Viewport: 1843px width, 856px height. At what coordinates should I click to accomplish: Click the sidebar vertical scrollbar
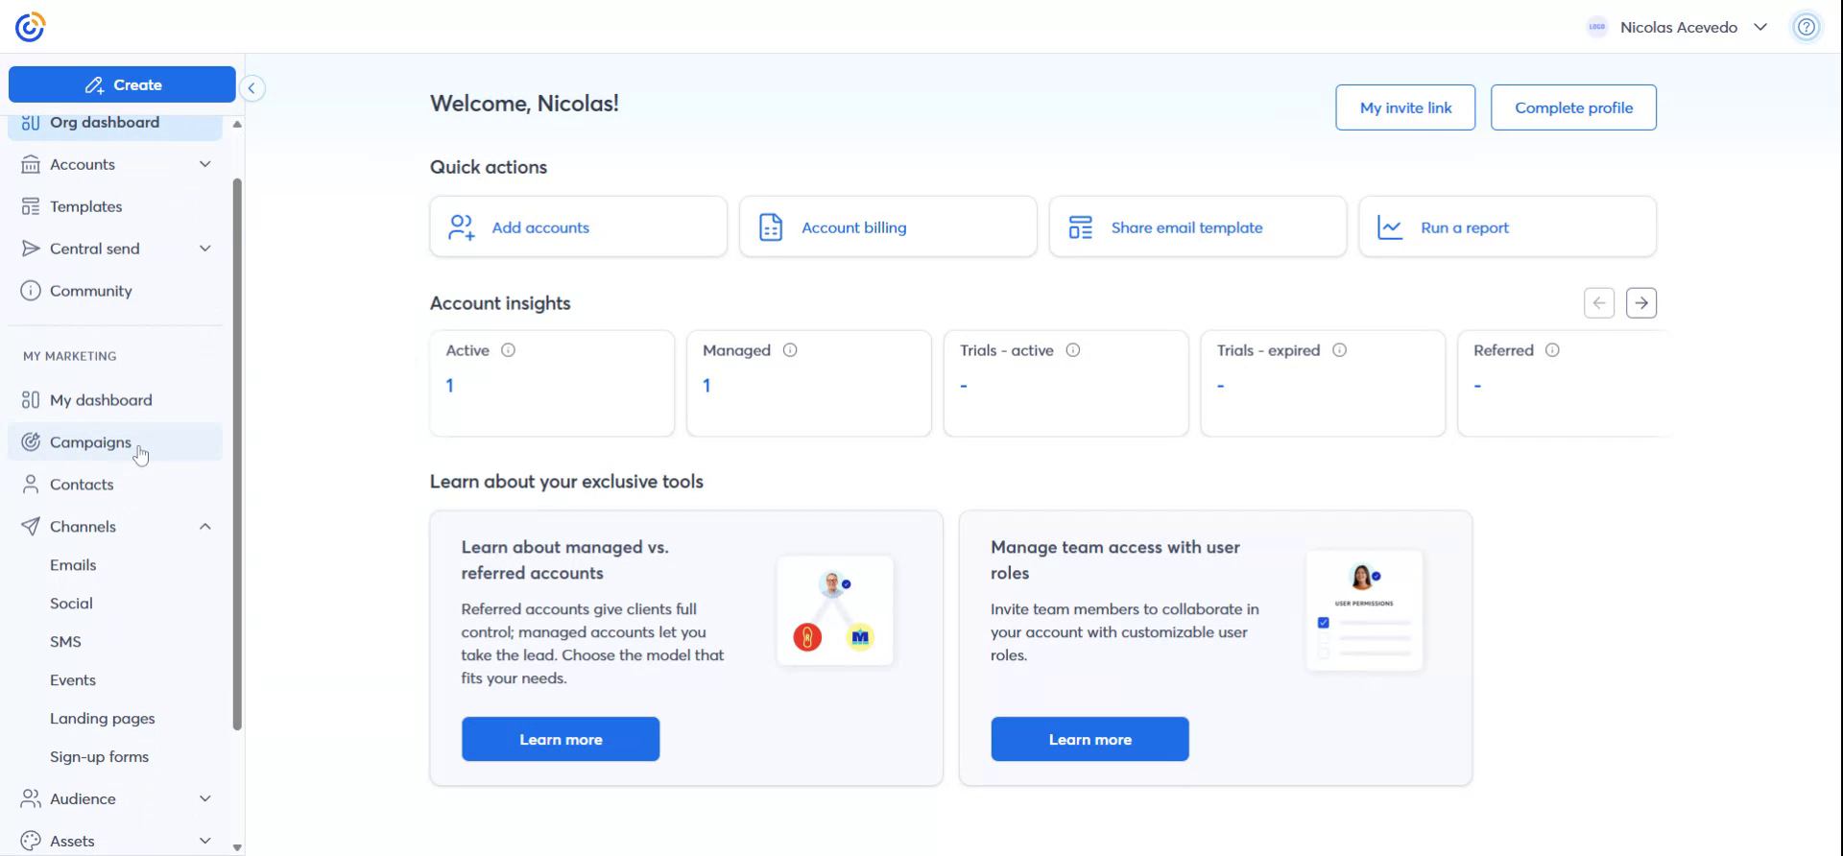[237, 451]
